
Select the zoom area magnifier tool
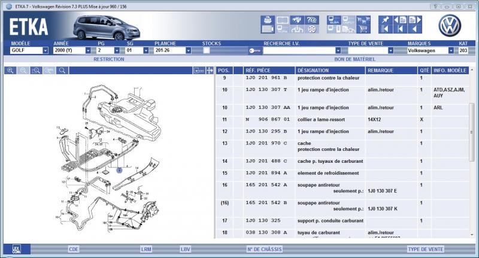[x=36, y=71]
